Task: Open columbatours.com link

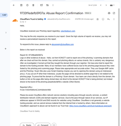Action: coord(68,31)
